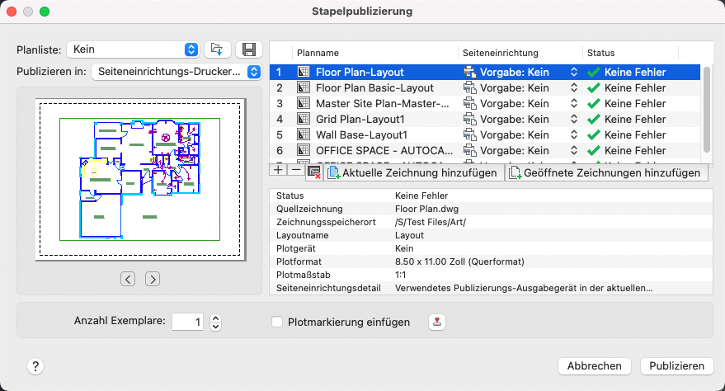Image resolution: width=725 pixels, height=391 pixels.
Task: Click layout icon of Wall Base-Layout1 row
Action: (x=304, y=135)
